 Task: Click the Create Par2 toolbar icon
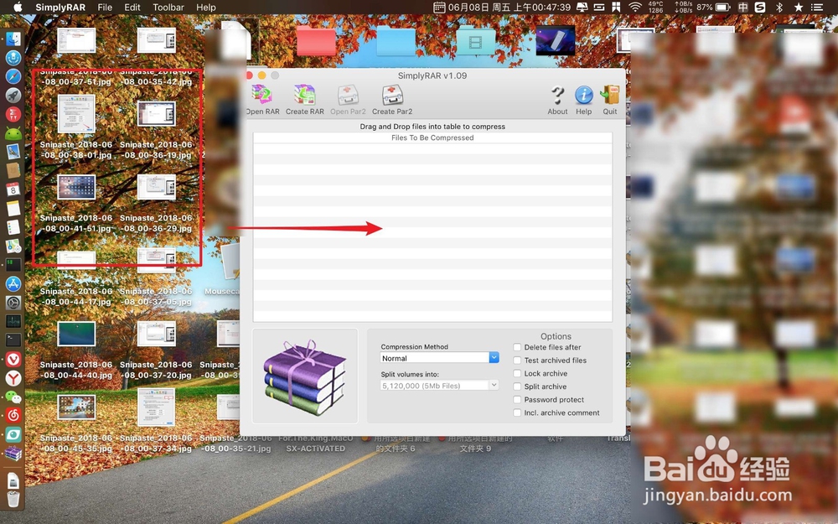point(392,96)
